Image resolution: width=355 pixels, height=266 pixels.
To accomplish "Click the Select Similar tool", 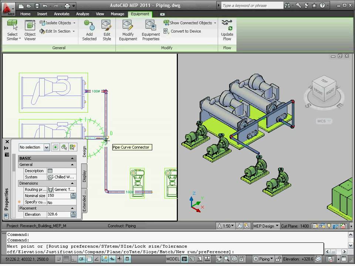I will (12, 30).
